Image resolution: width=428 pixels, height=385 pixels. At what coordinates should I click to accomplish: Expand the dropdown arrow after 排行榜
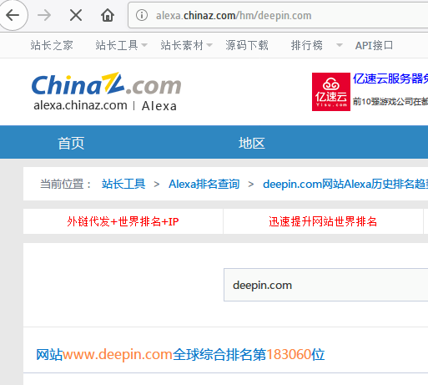click(340, 45)
